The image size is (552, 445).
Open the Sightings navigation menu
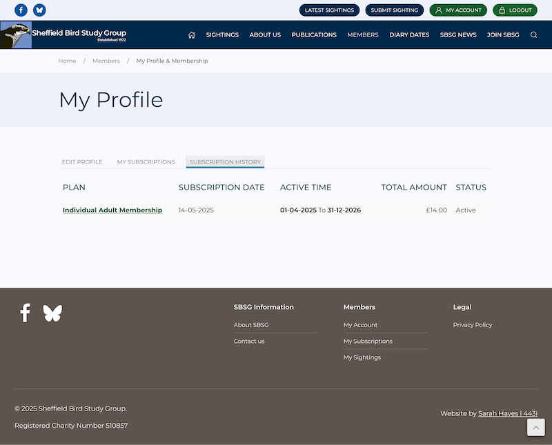(222, 35)
